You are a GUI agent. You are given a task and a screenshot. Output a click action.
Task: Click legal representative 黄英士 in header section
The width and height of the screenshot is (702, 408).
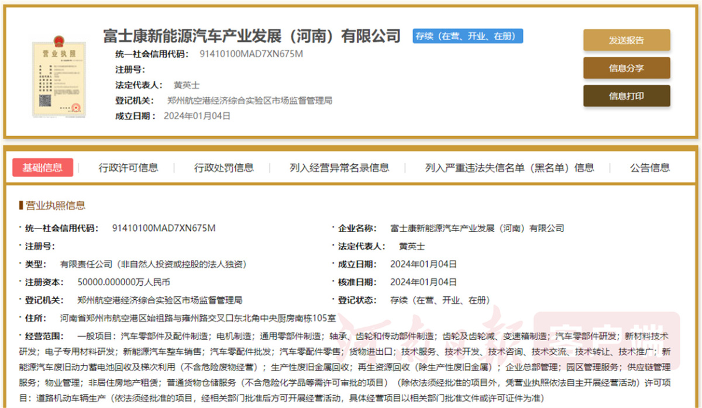[x=187, y=85]
